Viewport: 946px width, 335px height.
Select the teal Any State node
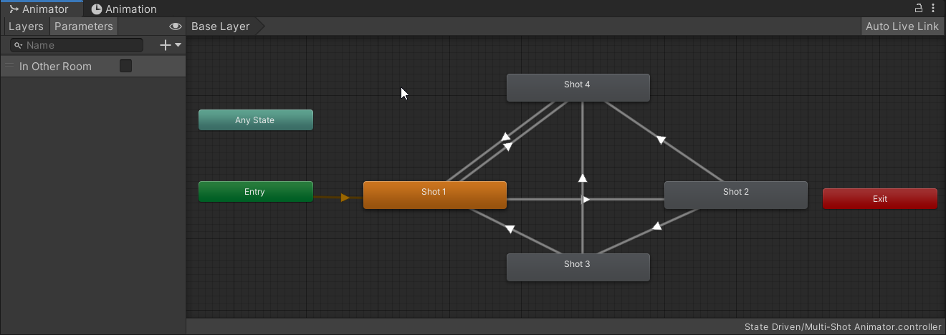(x=255, y=120)
